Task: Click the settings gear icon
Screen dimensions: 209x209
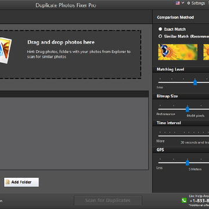Action: (x=189, y=3)
